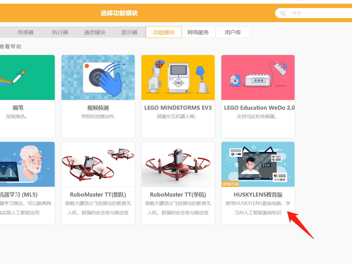Click the 画笔 title text

pyautogui.click(x=18, y=108)
